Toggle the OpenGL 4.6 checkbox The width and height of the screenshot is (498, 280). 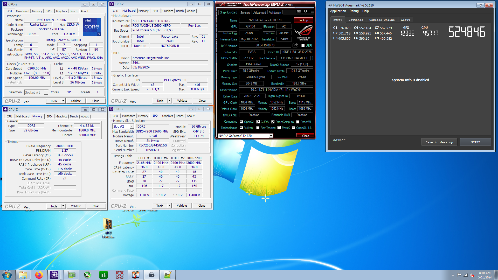pyautogui.click(x=293, y=128)
